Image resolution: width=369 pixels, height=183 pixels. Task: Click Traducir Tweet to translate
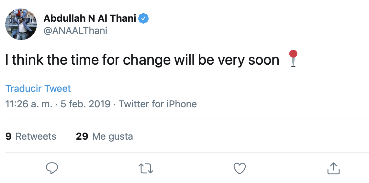click(38, 88)
